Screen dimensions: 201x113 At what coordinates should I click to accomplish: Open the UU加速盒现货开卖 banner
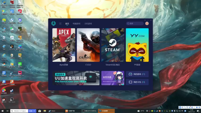point(76,78)
